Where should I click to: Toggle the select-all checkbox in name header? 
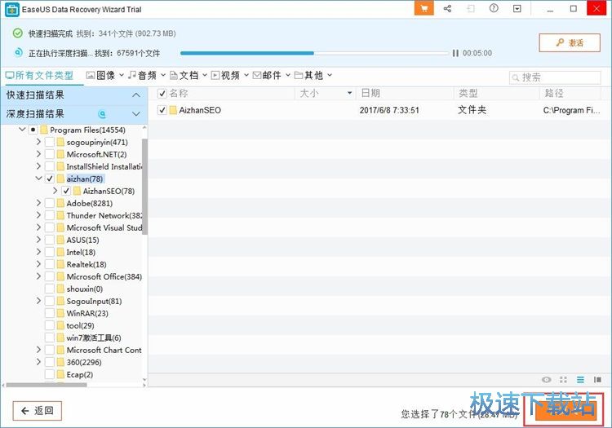[x=162, y=94]
